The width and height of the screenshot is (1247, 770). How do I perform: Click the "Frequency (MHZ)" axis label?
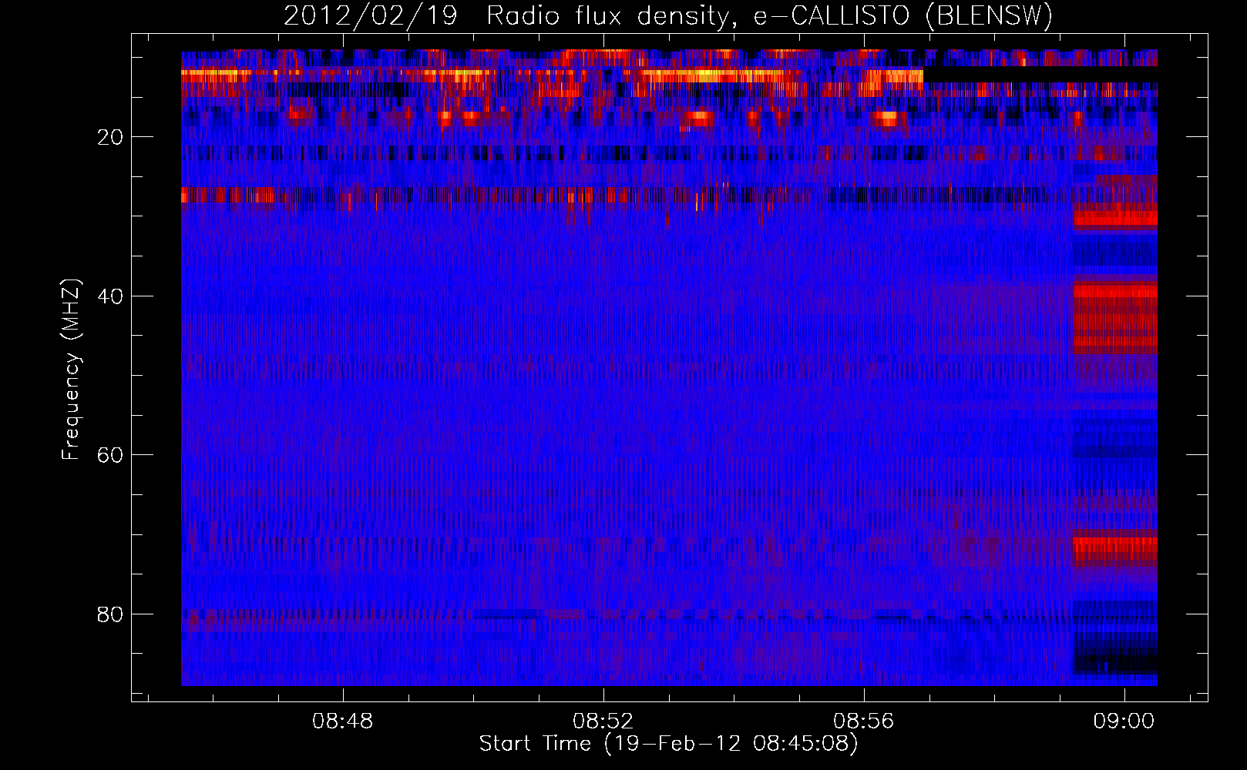click(x=71, y=369)
